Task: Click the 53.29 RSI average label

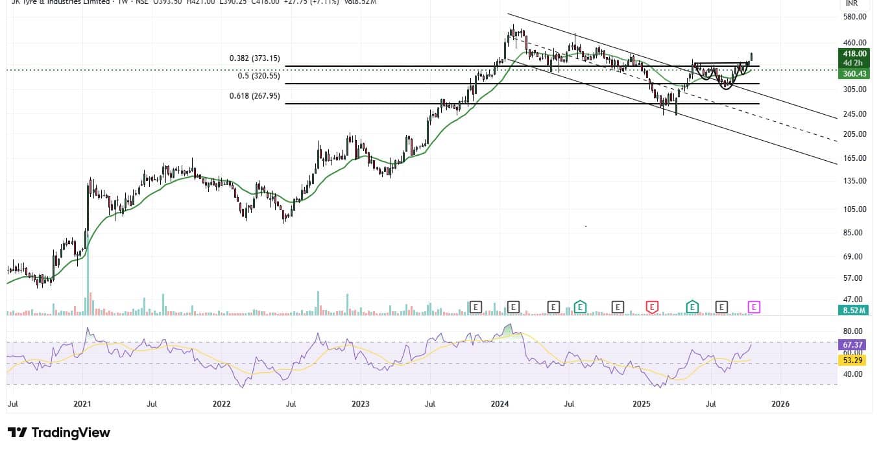Action: (854, 360)
